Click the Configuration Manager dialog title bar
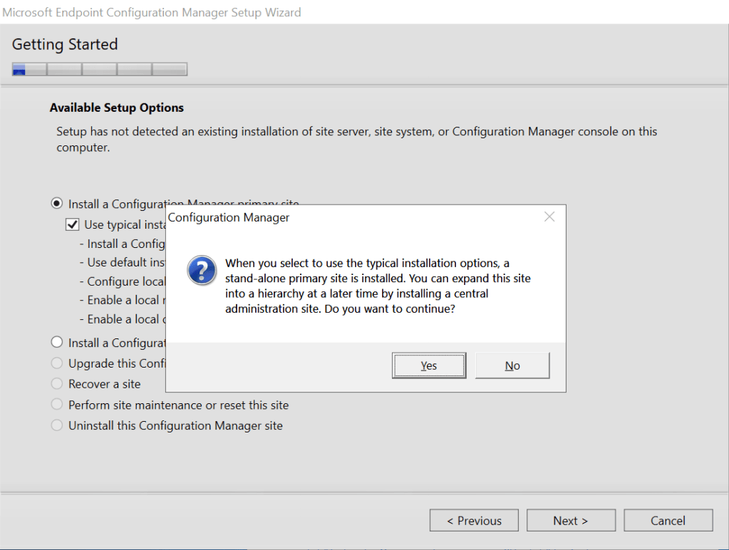The width and height of the screenshot is (729, 550). [356, 217]
